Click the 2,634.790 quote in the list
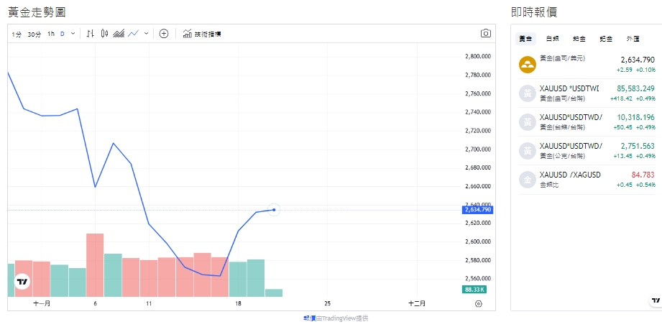662x327 pixels. [638, 60]
